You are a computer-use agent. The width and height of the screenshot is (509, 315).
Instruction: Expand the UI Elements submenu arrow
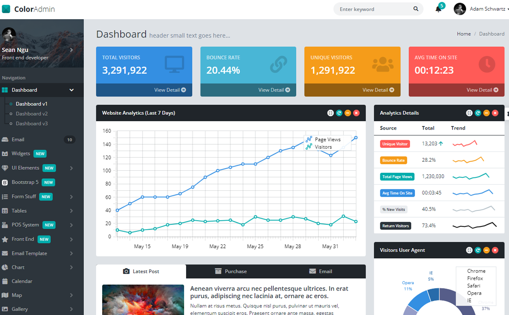click(71, 168)
